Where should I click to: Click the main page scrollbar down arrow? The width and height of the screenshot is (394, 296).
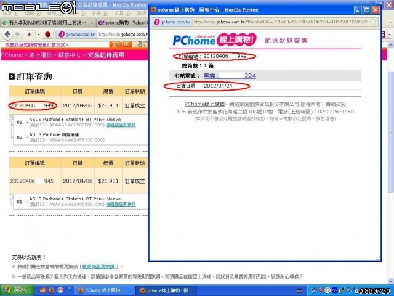391,281
